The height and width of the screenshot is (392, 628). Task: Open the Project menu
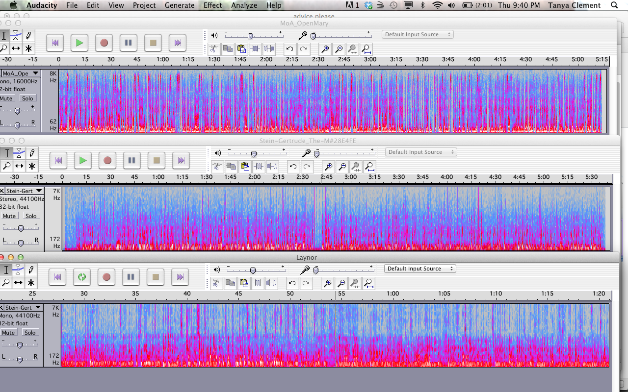[144, 5]
